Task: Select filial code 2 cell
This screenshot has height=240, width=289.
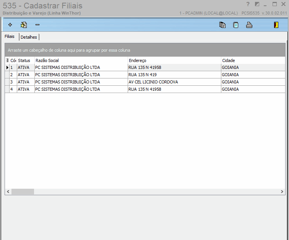Action: 13,75
